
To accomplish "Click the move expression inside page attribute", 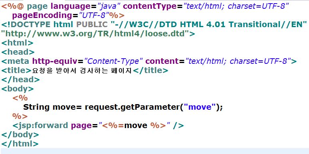I will coord(136,125).
